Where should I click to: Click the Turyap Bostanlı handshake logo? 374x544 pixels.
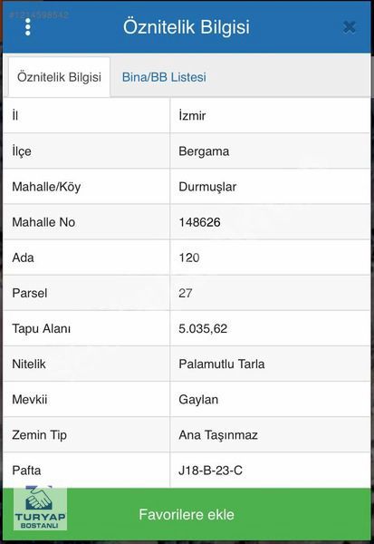pyautogui.click(x=40, y=509)
